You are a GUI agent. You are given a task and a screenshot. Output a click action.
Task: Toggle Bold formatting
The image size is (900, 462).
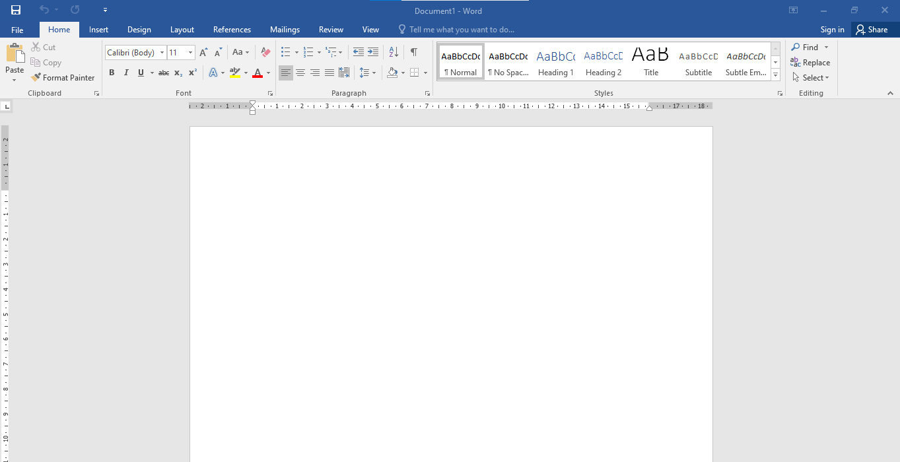112,73
